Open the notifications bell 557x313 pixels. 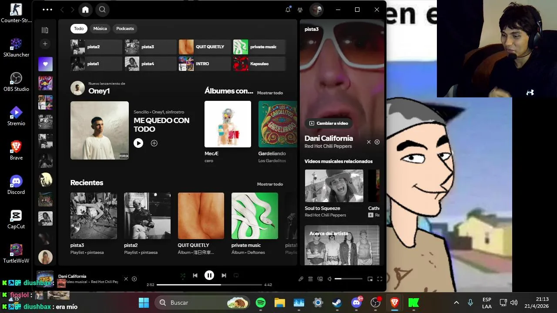pyautogui.click(x=288, y=10)
